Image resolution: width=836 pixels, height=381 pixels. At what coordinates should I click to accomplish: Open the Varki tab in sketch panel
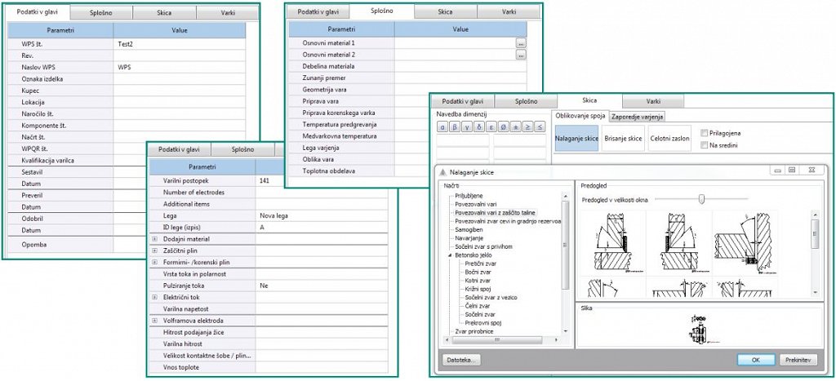coord(653,101)
